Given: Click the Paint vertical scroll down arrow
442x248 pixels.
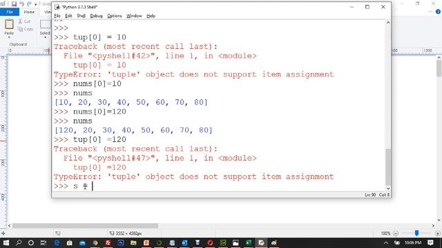Looking at the screenshot, I should (x=439, y=220).
